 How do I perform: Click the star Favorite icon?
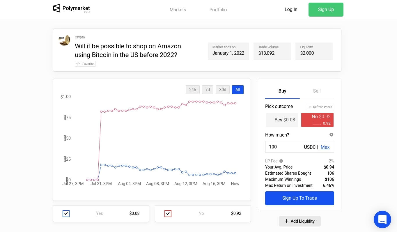[x=78, y=64]
